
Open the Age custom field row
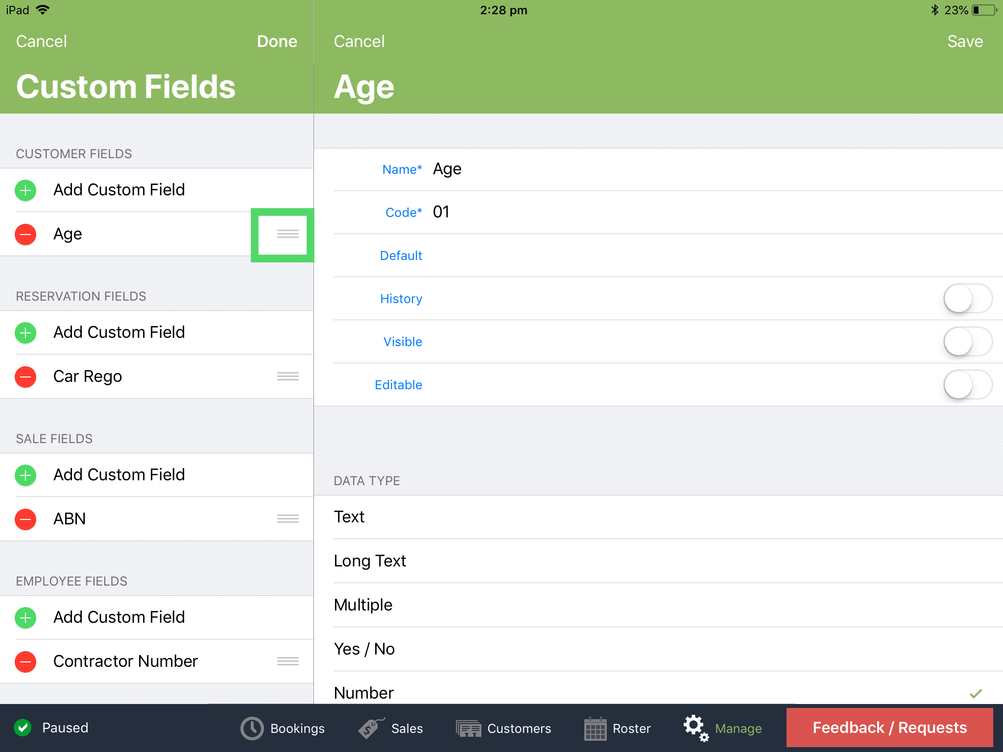click(157, 234)
